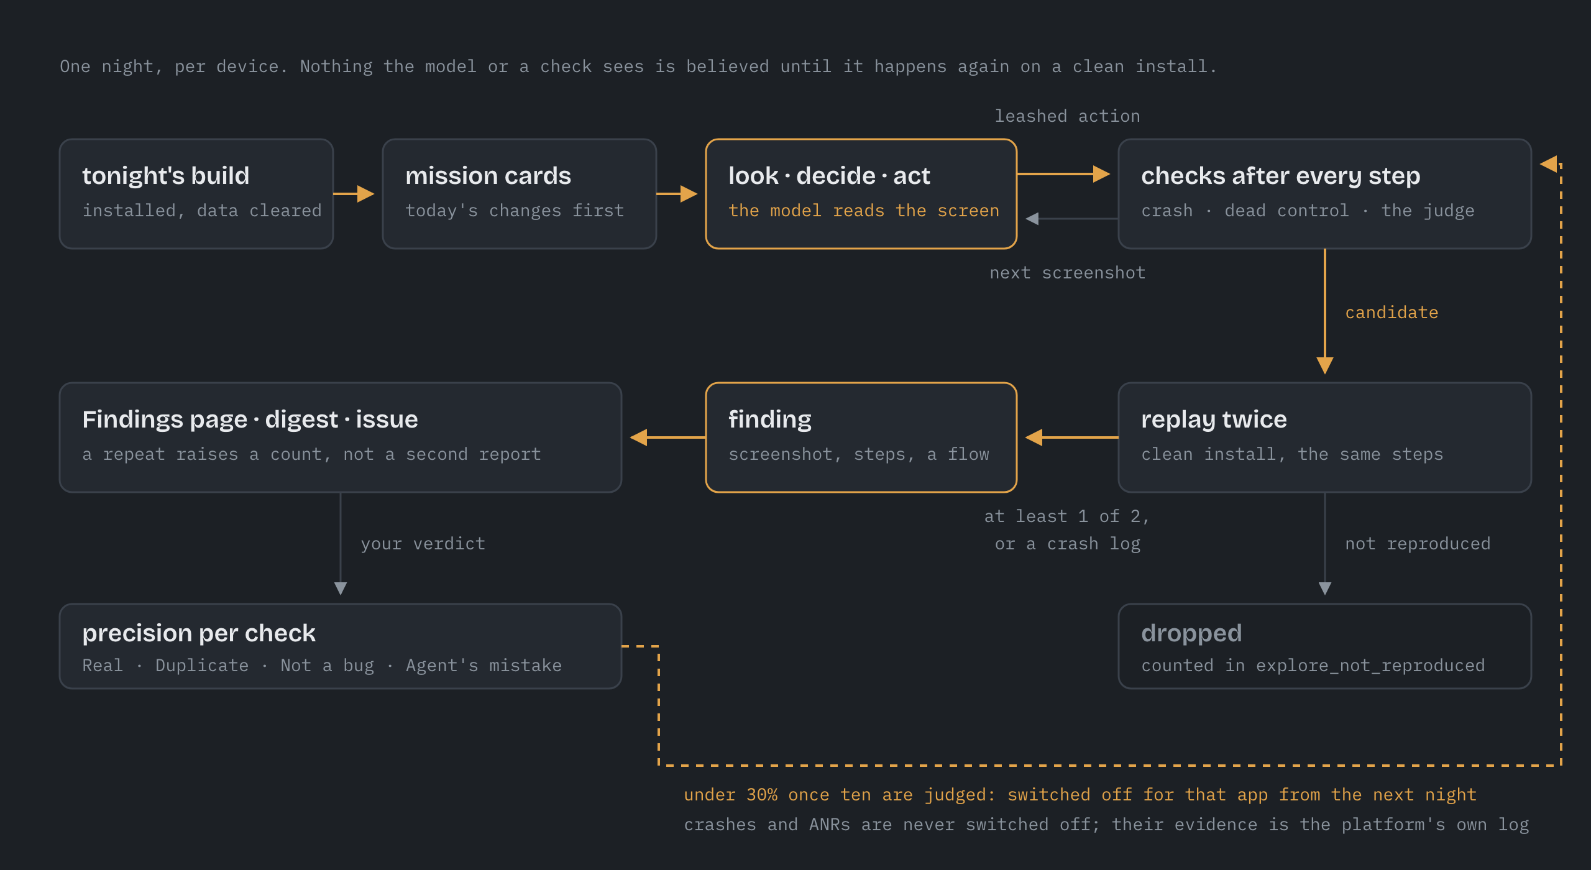Select the "look · decide · act" box
Screen dimensions: 1591x870
click(861, 194)
